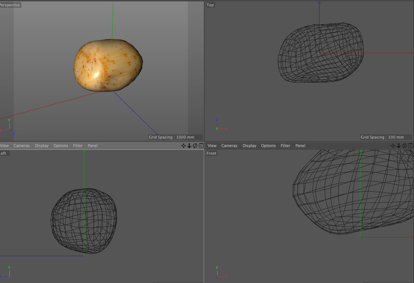Open Cameras menu in the Left viewport
The height and width of the screenshot is (283, 414).
click(22, 146)
